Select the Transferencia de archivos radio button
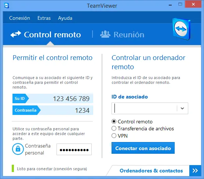Viewport: 204px width, 179px height. click(114, 128)
